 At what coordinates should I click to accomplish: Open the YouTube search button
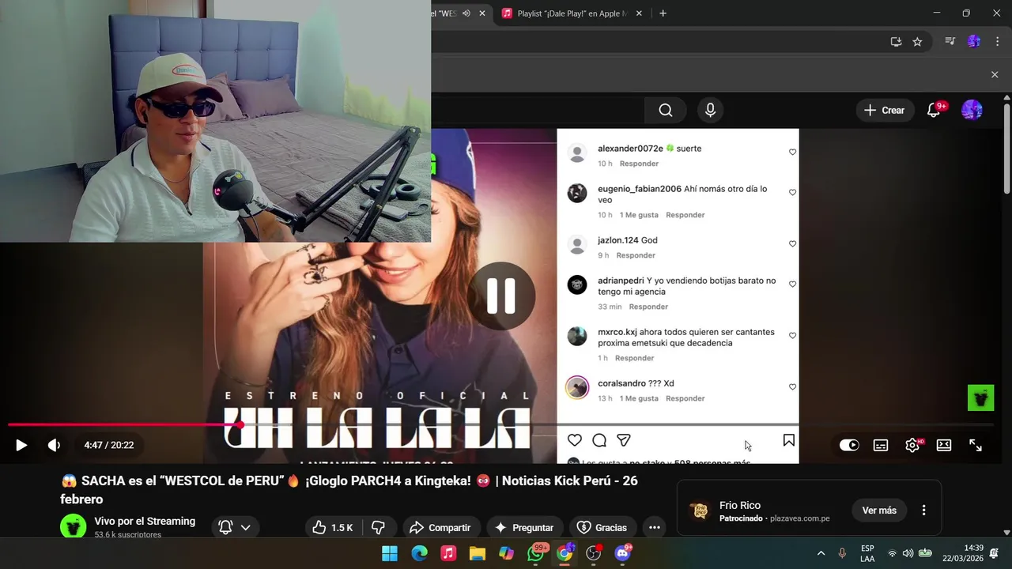(666, 111)
